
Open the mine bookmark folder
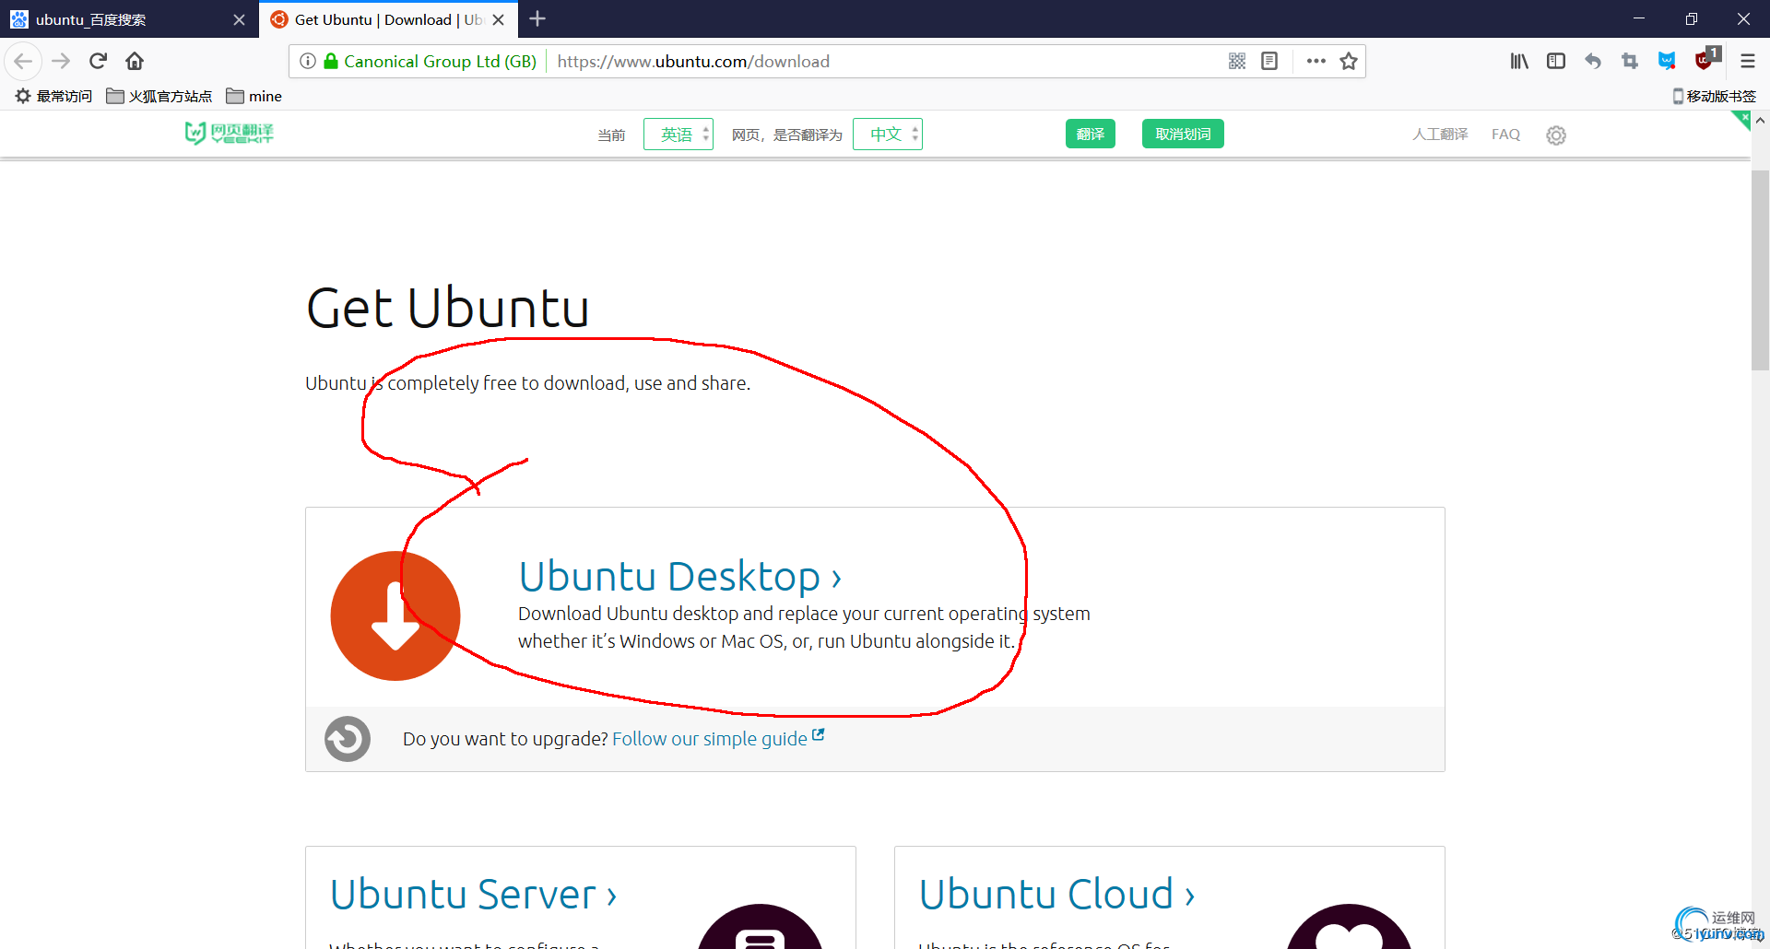(x=254, y=96)
